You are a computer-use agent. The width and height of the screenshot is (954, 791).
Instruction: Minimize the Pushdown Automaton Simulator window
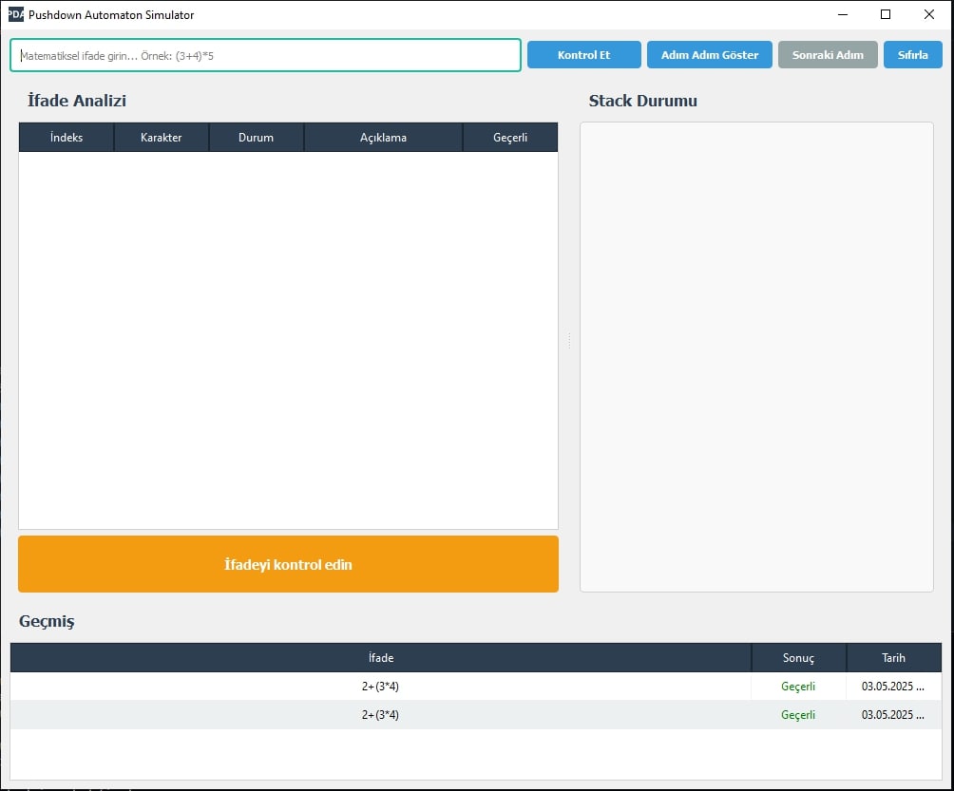click(842, 14)
